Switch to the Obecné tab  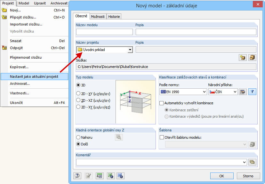tap(81, 16)
